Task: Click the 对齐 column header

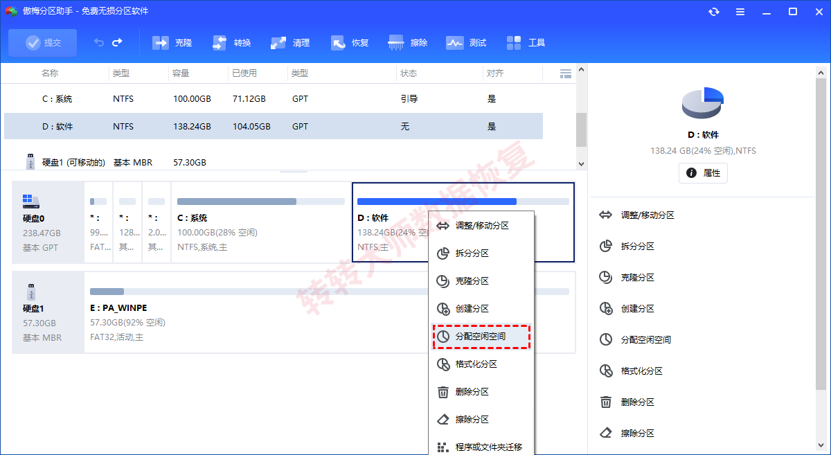Action: pyautogui.click(x=495, y=73)
